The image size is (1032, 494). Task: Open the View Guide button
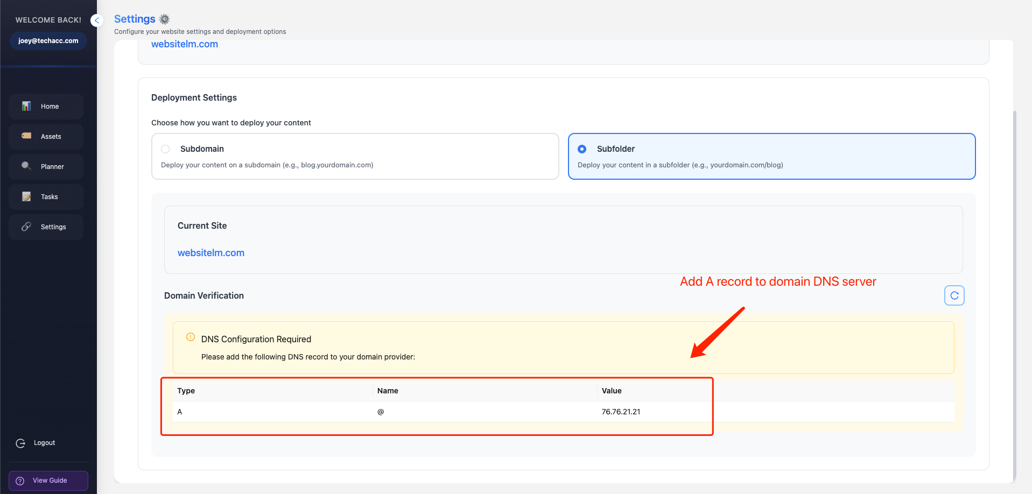[x=48, y=481]
